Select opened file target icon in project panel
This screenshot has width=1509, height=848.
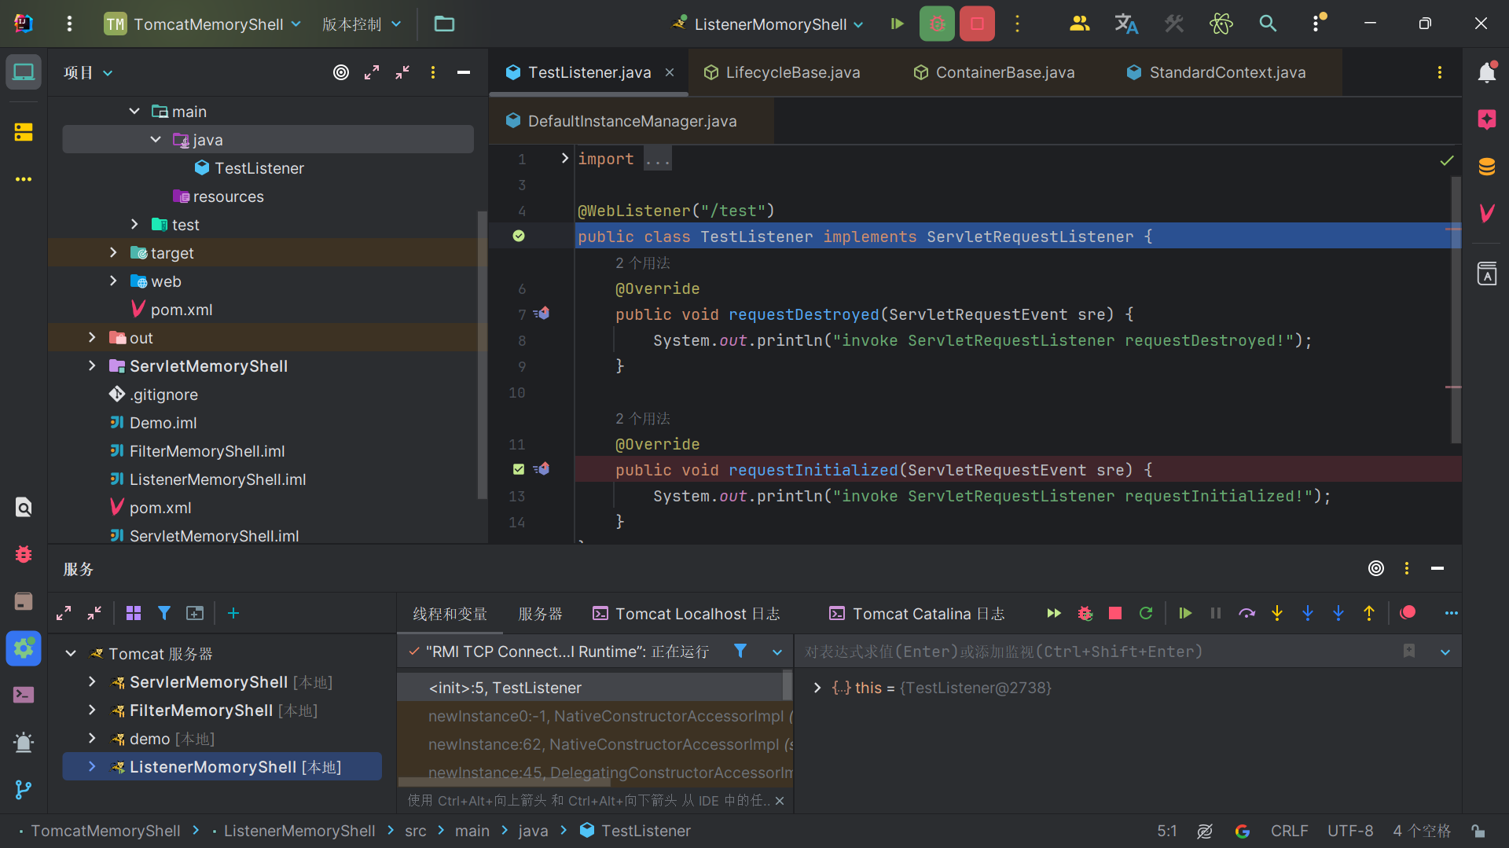tap(341, 72)
